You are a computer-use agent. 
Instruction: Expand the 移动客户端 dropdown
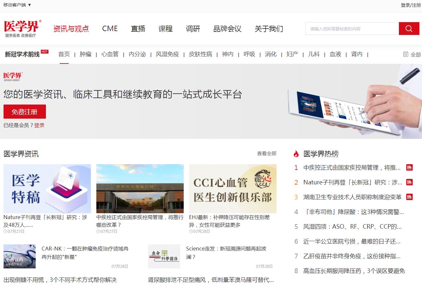click(17, 5)
